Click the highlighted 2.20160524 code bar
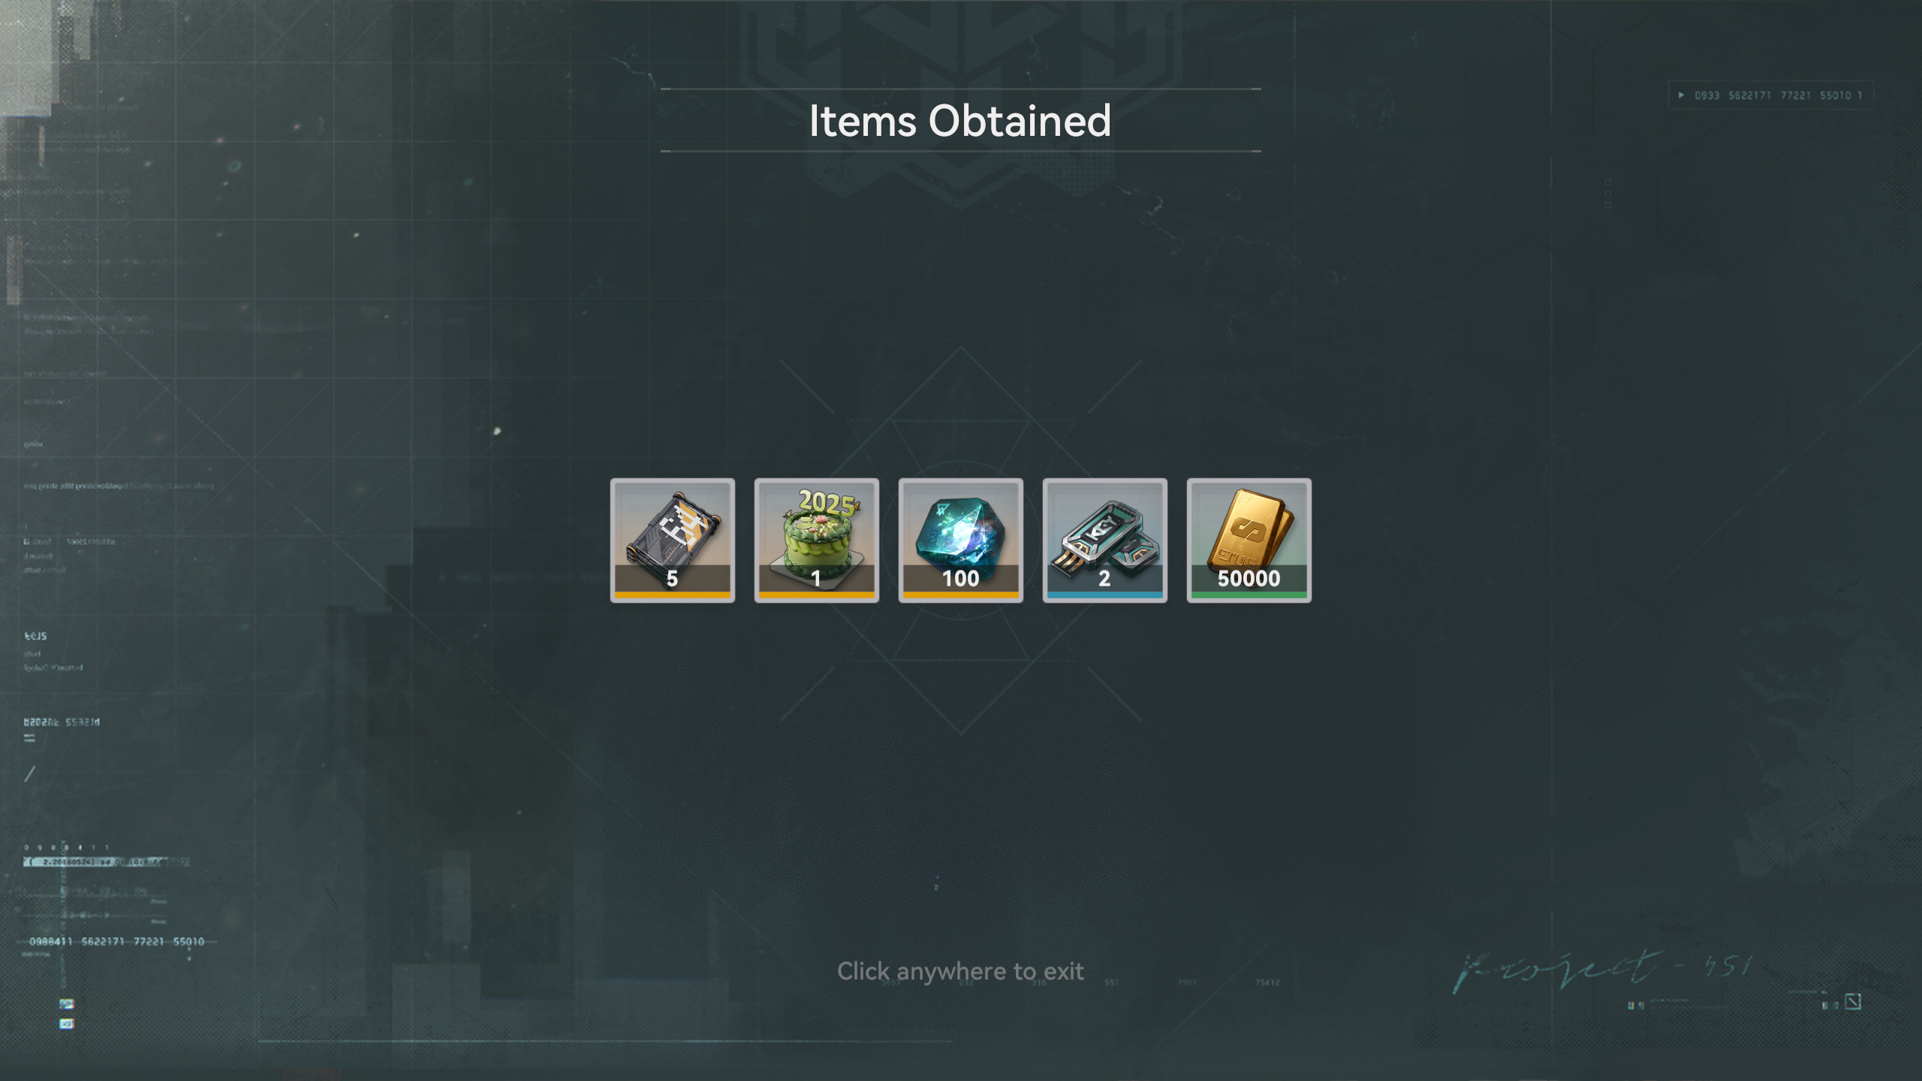 point(105,862)
